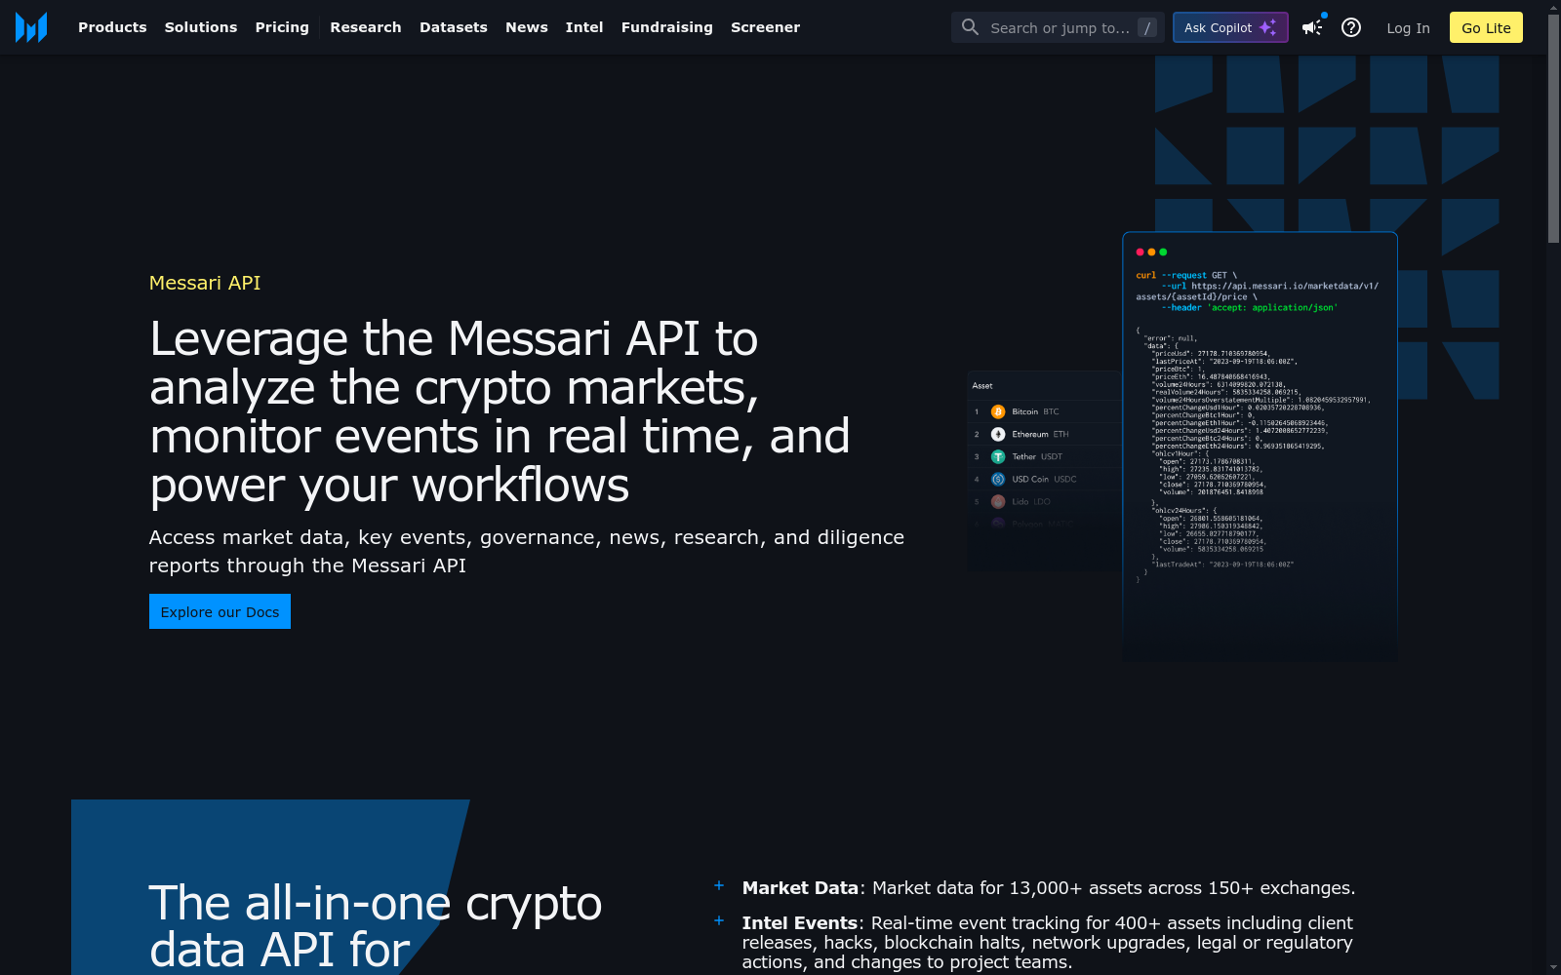The height and width of the screenshot is (975, 1561).
Task: Open the Solutions menu
Action: coord(201,27)
